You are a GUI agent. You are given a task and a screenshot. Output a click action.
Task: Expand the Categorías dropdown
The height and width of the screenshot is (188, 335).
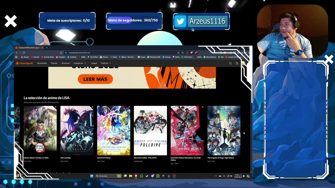pyautogui.click(x=80, y=63)
